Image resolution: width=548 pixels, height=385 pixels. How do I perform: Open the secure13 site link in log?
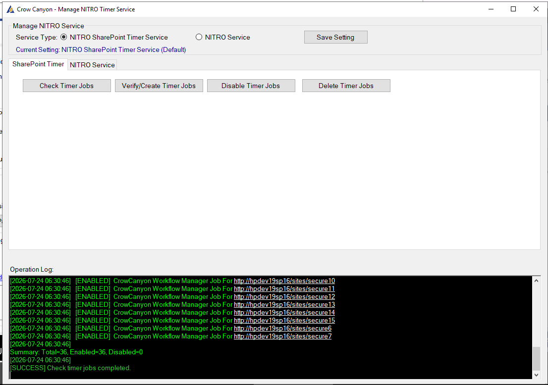click(284, 305)
